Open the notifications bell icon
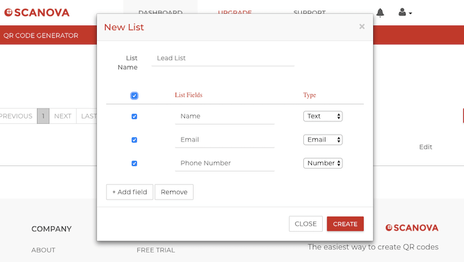Viewport: 464px width, 262px height. (380, 13)
